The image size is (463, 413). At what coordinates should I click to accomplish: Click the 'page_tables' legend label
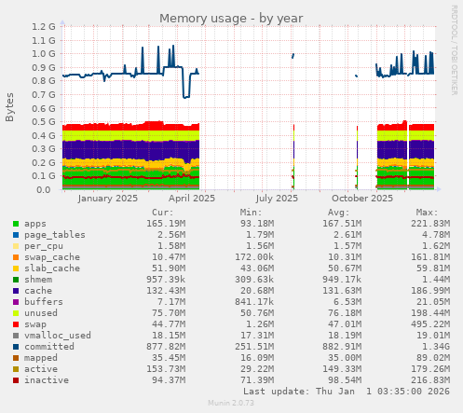click(x=55, y=235)
